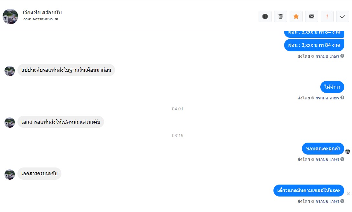Click help icon under "ได้จ้าาา" message
The height and width of the screenshot is (212, 352).
(342, 98)
